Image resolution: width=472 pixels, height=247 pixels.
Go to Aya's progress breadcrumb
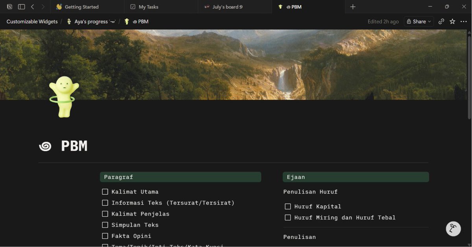(91, 22)
